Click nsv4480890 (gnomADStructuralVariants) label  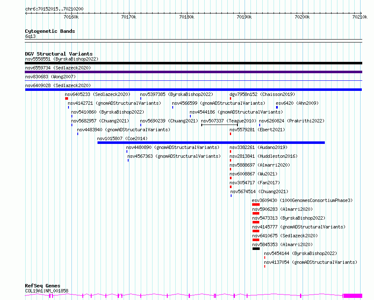[x=173, y=147]
